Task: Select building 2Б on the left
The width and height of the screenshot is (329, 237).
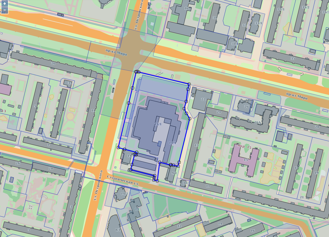Action: [18, 163]
